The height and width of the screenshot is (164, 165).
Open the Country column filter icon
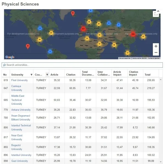[47, 75]
